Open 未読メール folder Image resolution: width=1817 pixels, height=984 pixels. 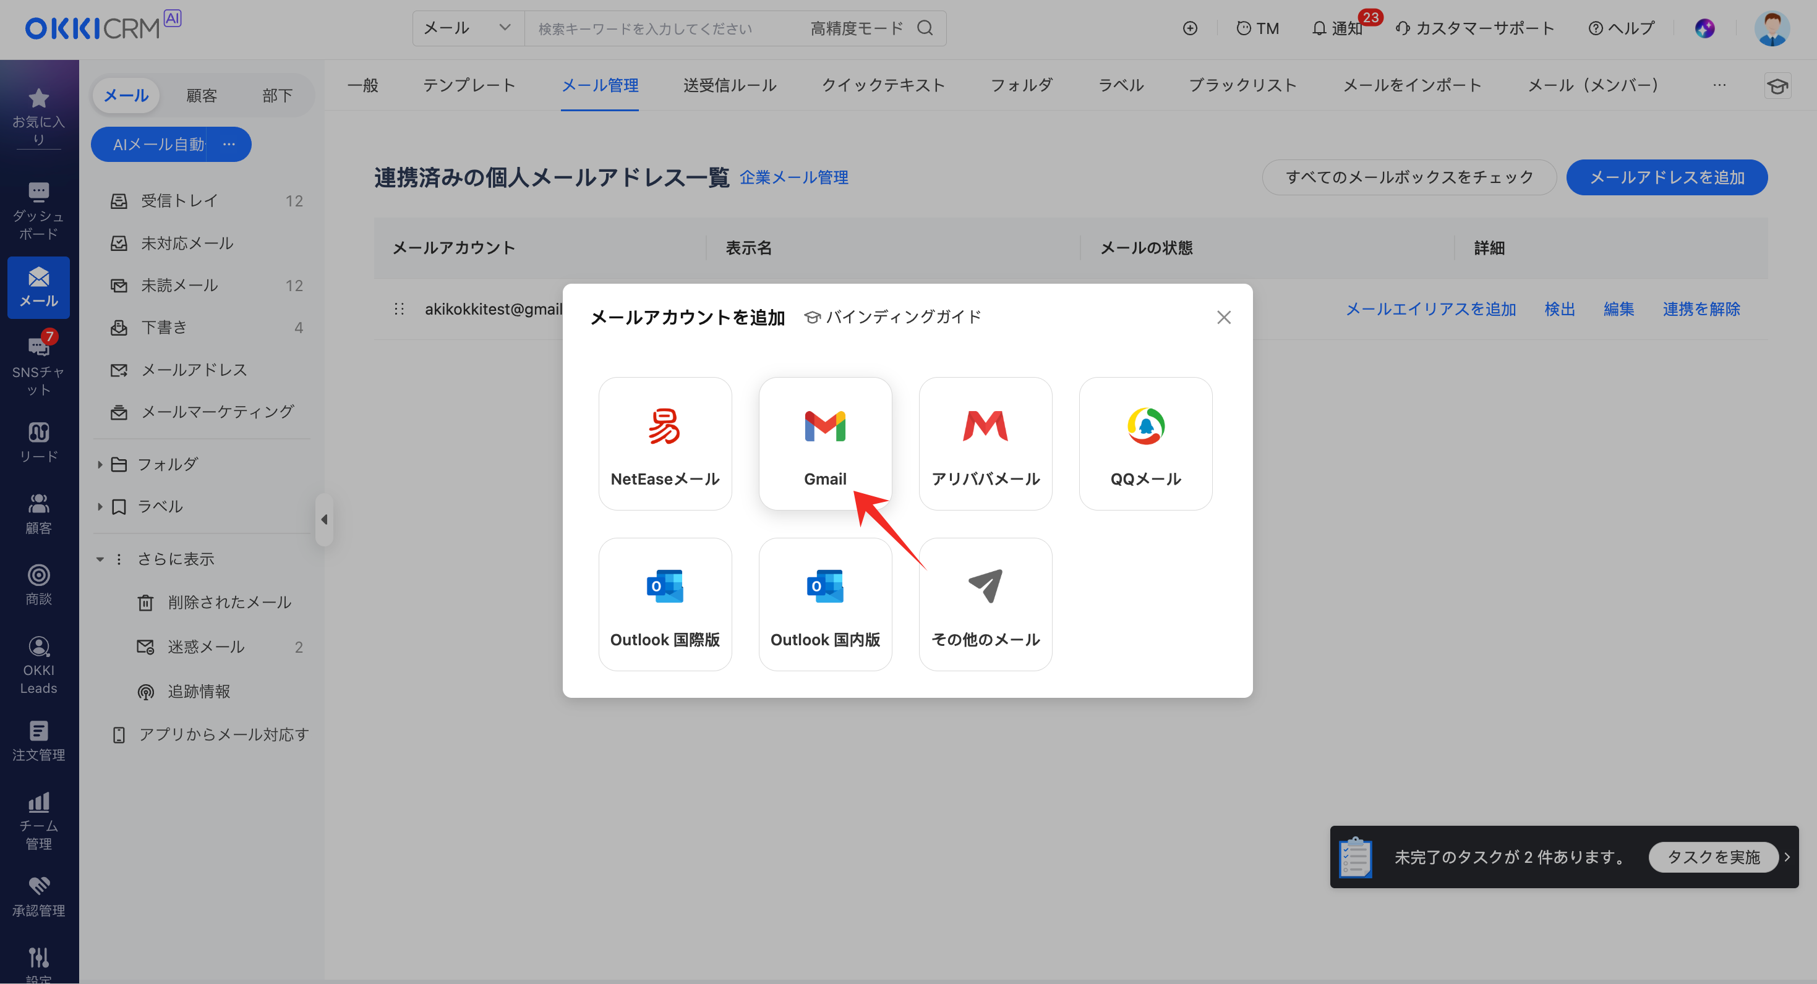click(x=206, y=286)
